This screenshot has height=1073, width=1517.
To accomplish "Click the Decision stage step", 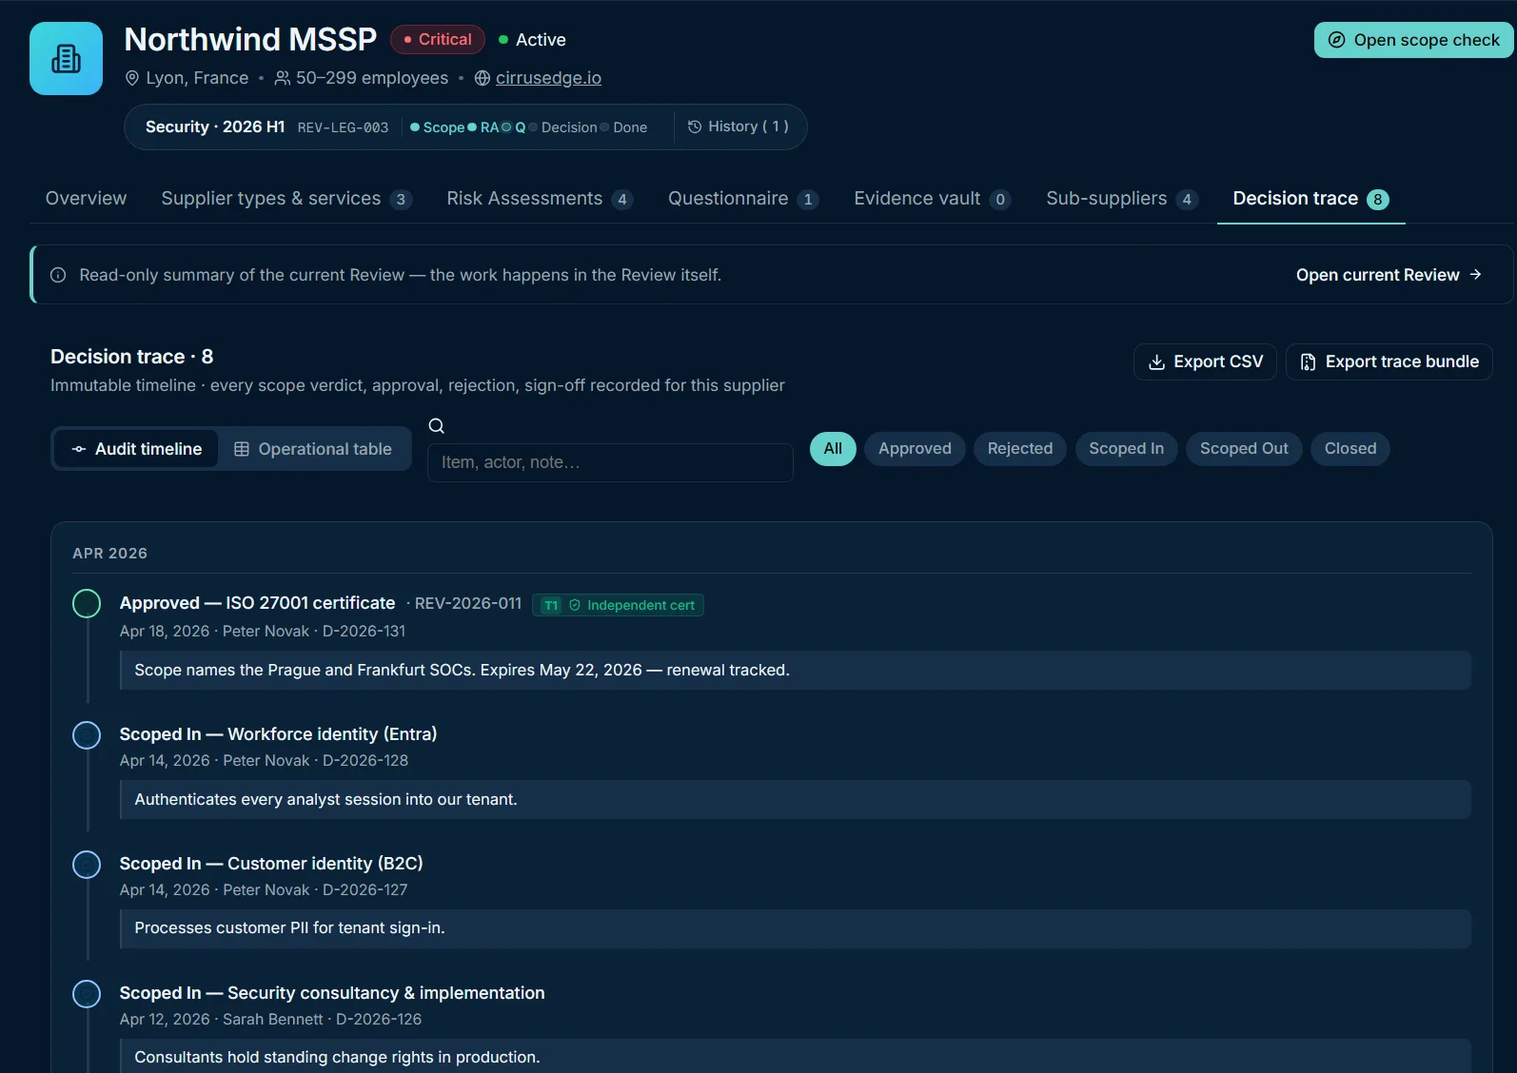I will click(563, 127).
